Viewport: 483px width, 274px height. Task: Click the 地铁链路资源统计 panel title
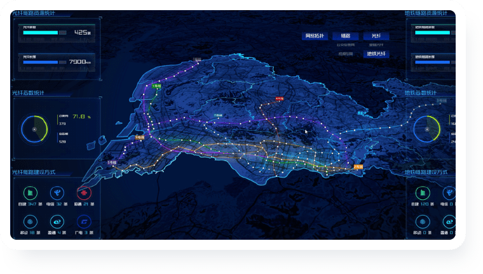click(x=426, y=13)
